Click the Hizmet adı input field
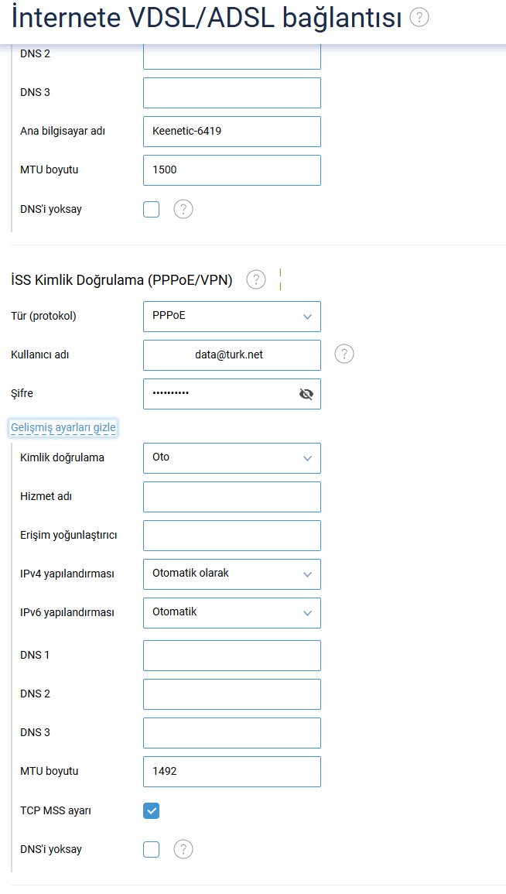The image size is (506, 894). (x=232, y=497)
